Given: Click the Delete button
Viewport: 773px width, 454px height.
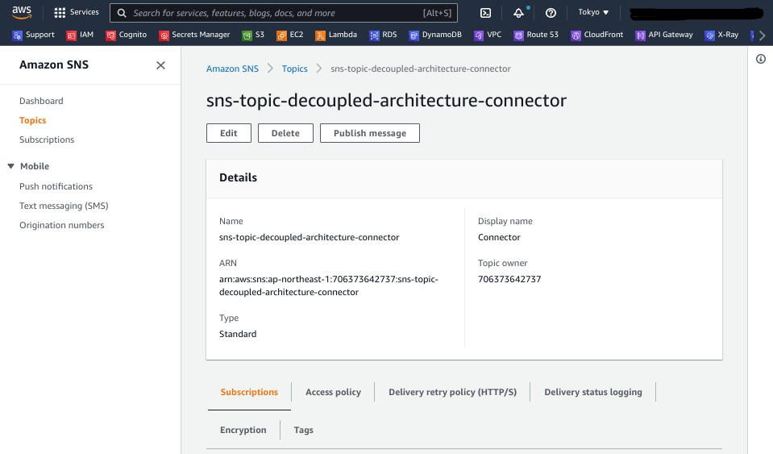Looking at the screenshot, I should [x=285, y=133].
